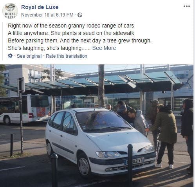Open the November 18 at 6:19 PM timestamp
The image size is (195, 187).
pyautogui.click(x=47, y=15)
